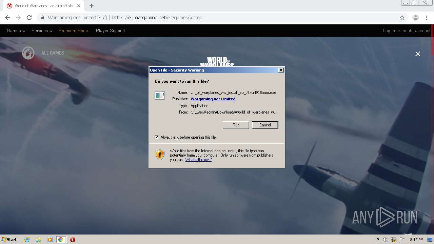Open Internet Explorer from the taskbar

click(x=27, y=240)
